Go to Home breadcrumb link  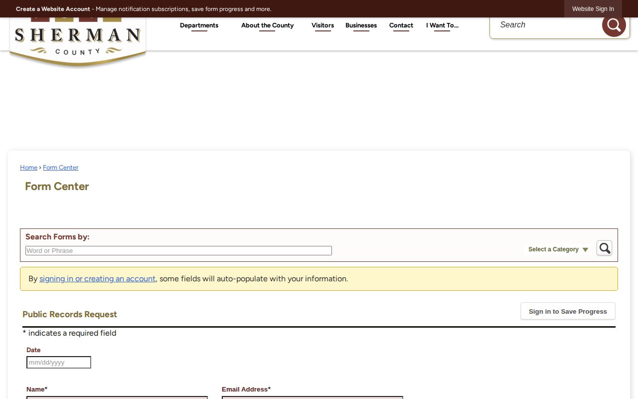[28, 168]
